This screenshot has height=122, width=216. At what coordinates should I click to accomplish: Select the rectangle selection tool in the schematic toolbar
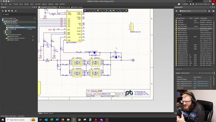tap(91, 11)
